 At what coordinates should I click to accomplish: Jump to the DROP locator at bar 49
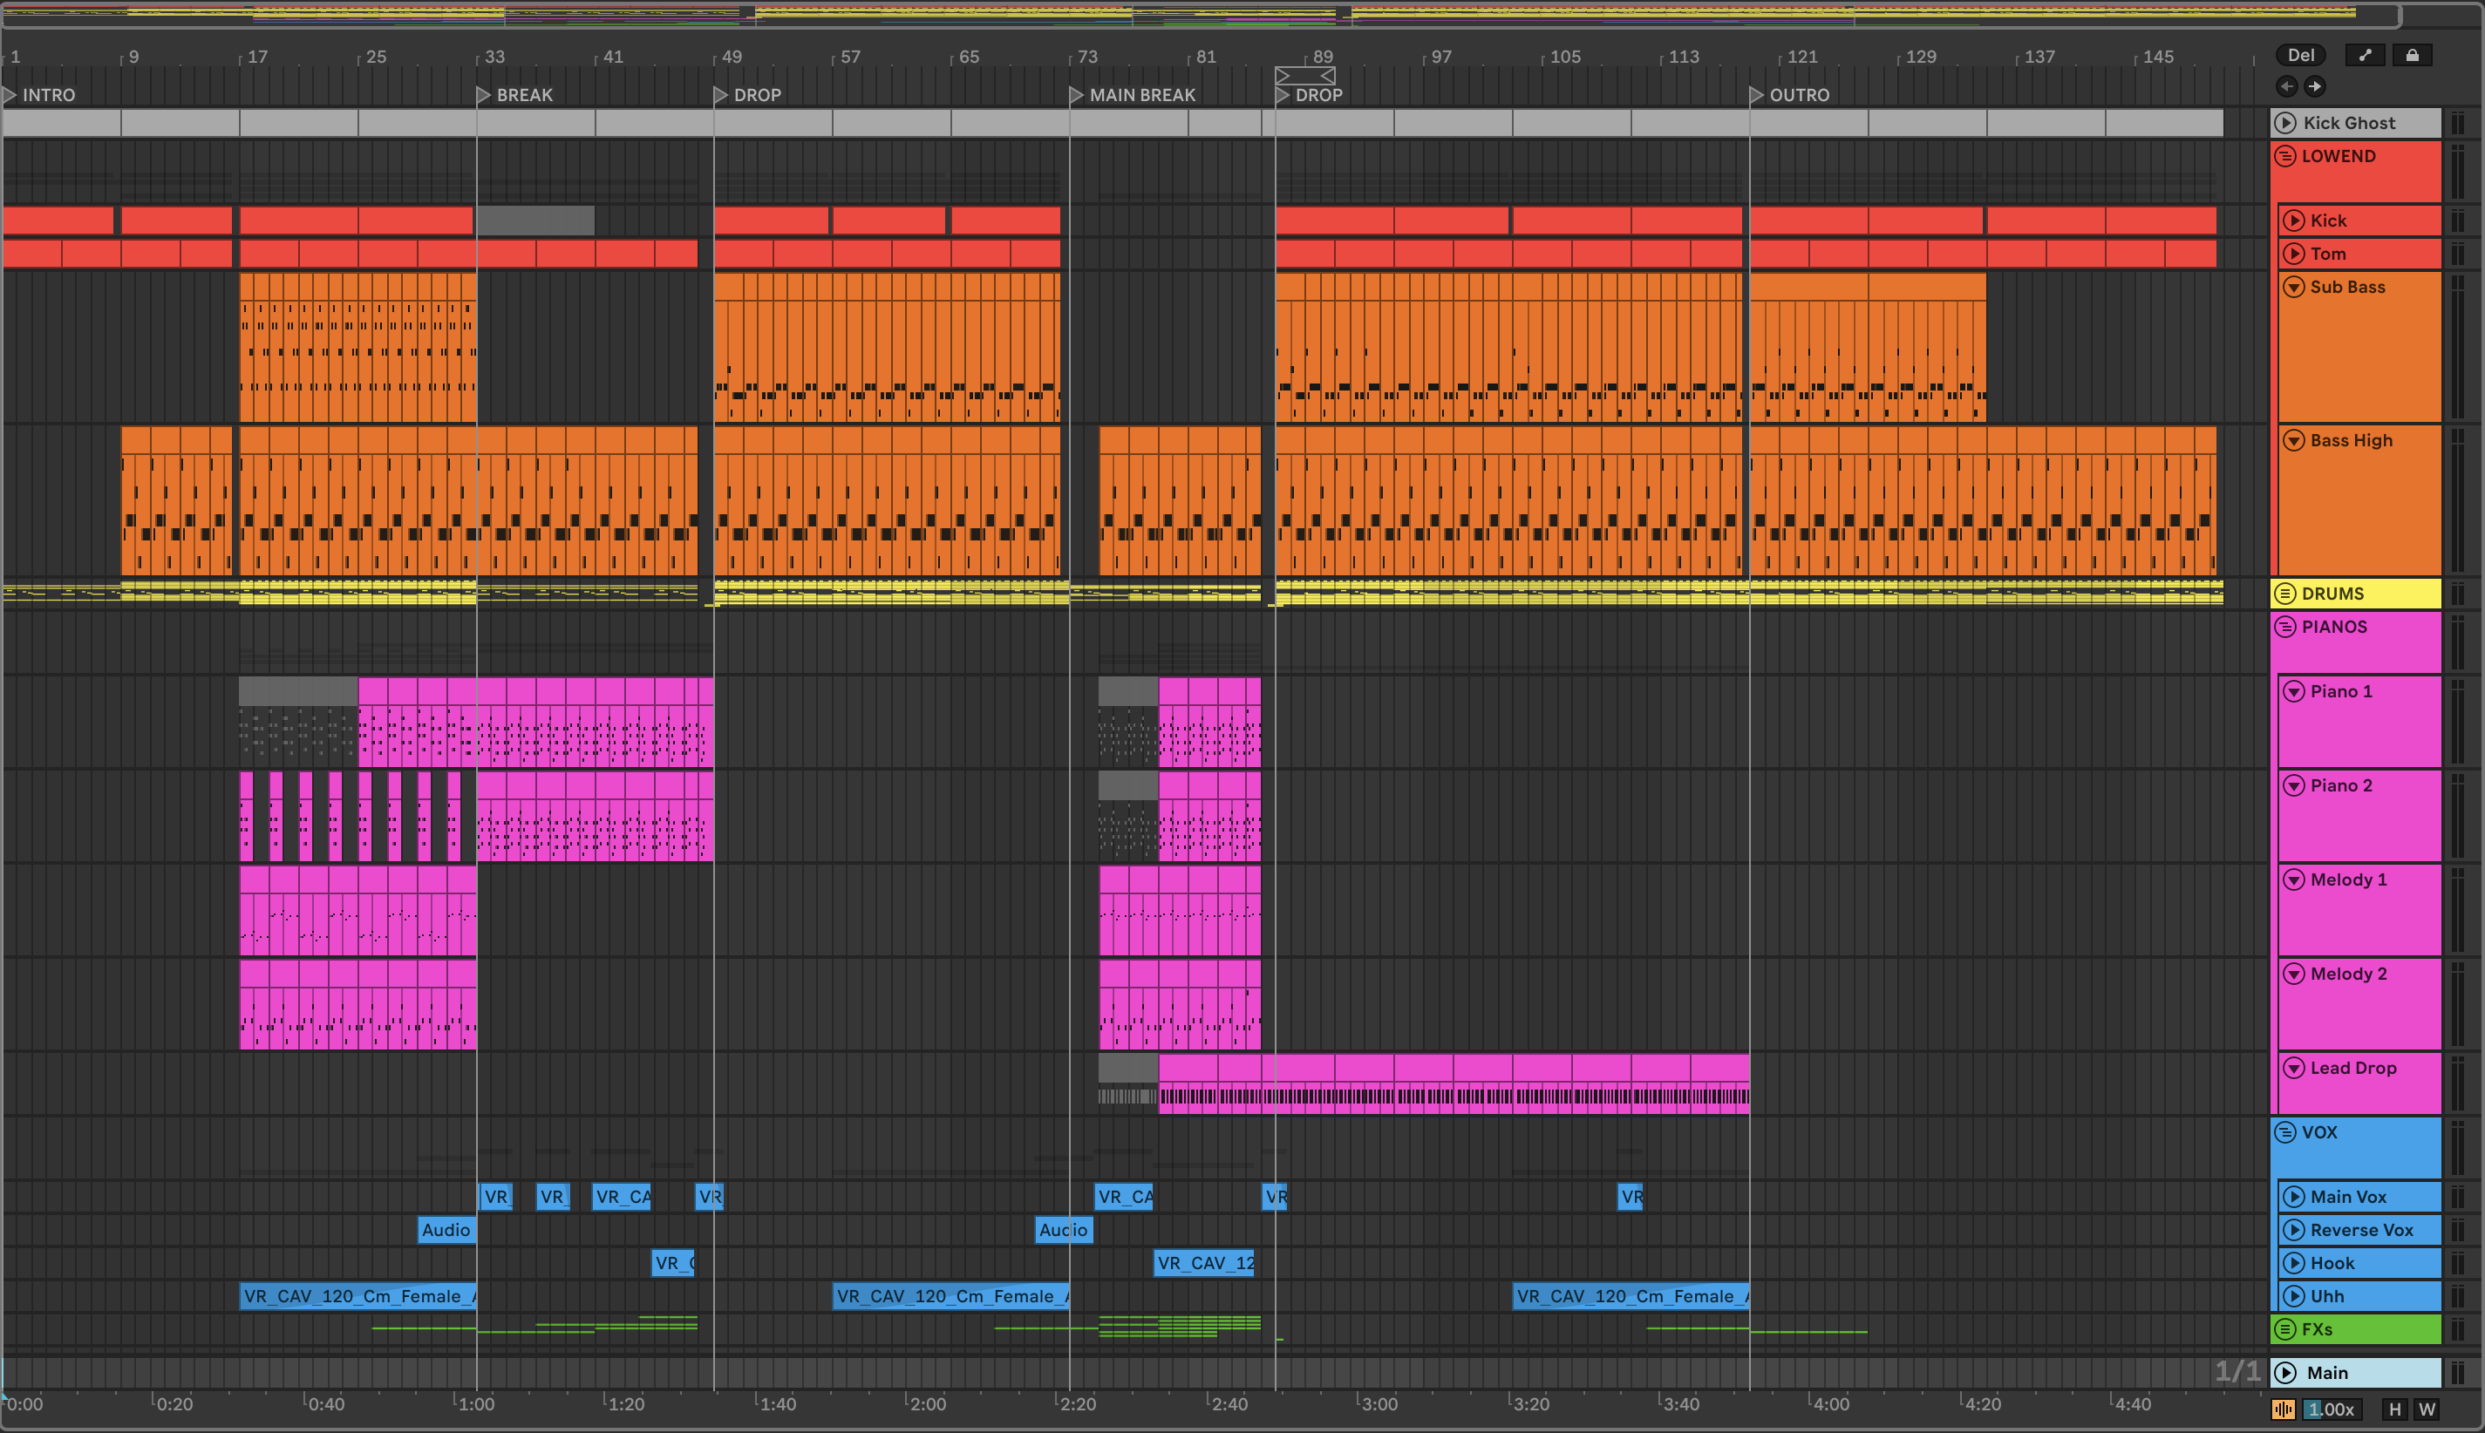[x=747, y=96]
